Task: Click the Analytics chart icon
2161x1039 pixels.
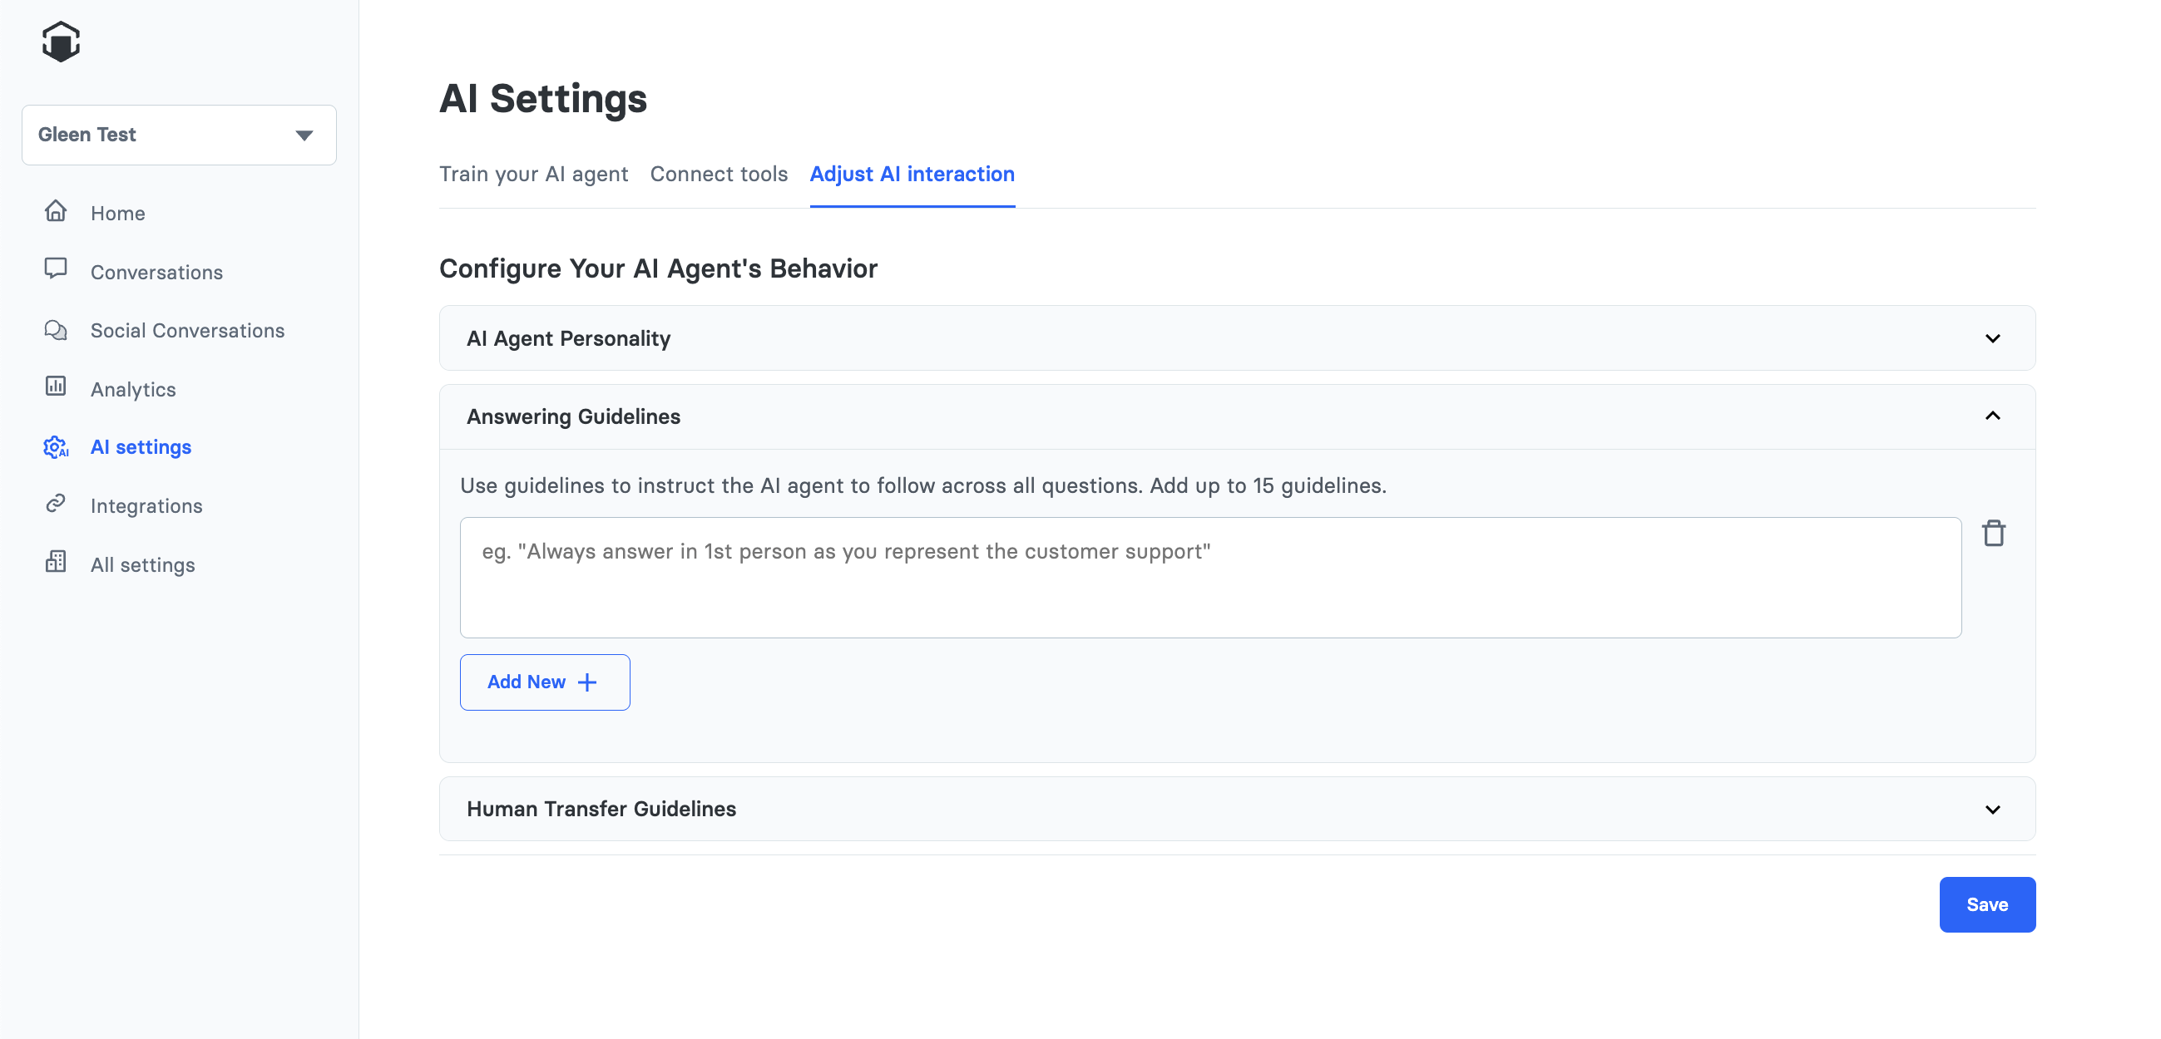Action: coord(56,387)
